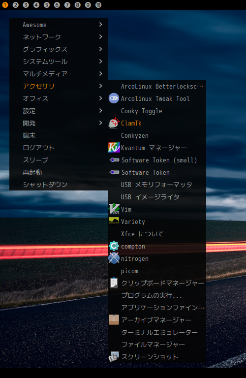The width and height of the screenshot is (246, 378).
Task: Launch ArcoLinux Betterlockscreen entry
Action: point(157,86)
